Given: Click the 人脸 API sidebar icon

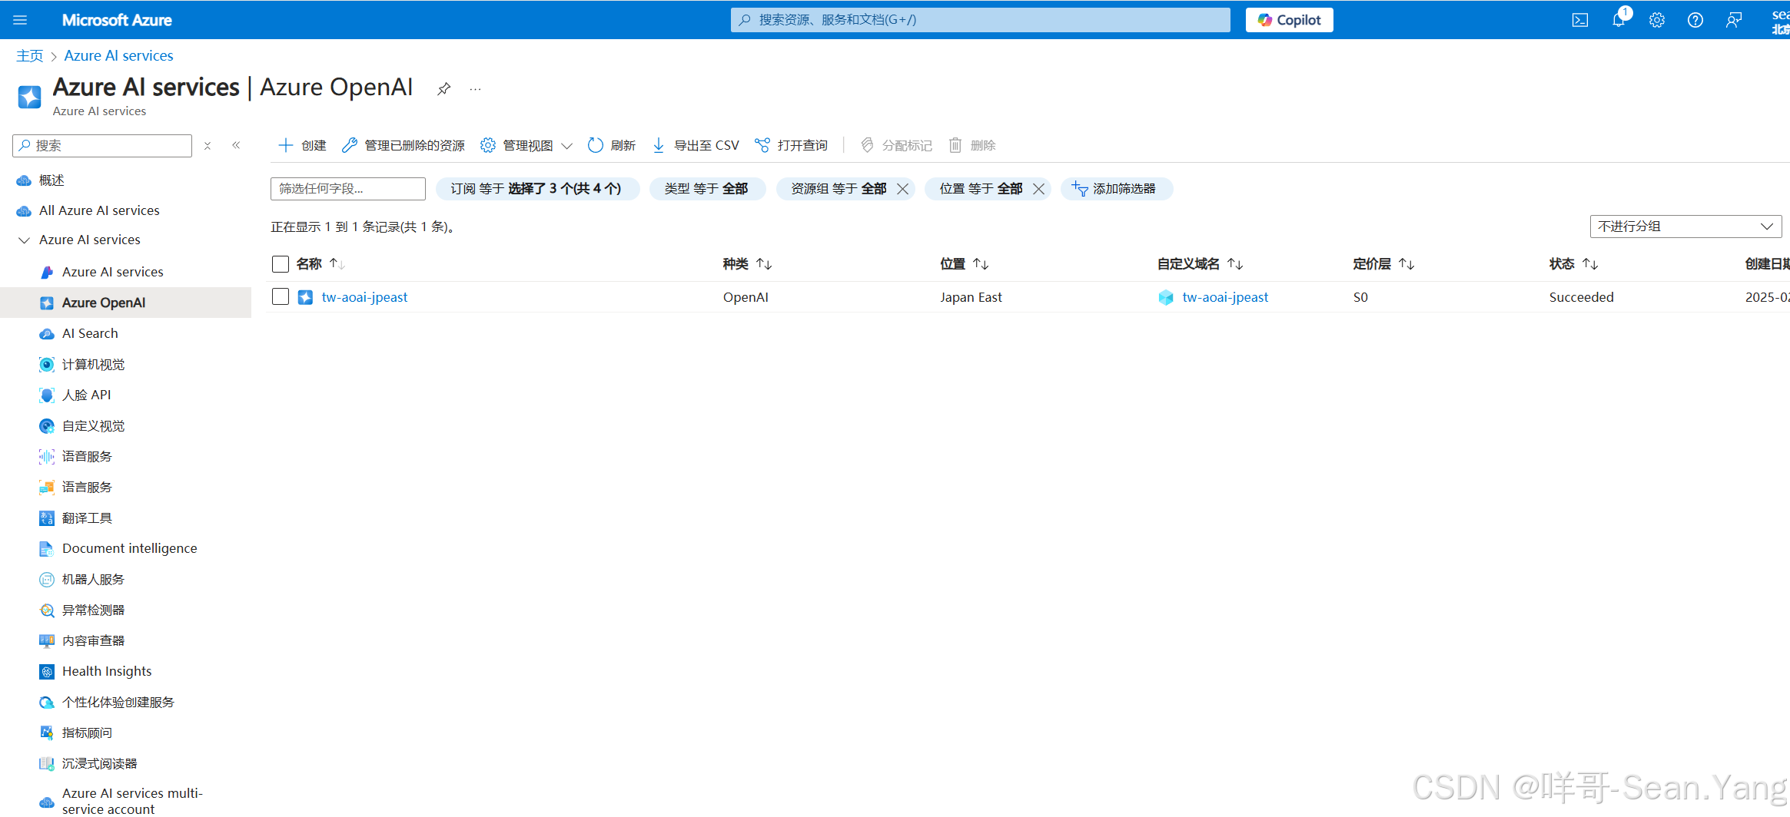Looking at the screenshot, I should [47, 395].
